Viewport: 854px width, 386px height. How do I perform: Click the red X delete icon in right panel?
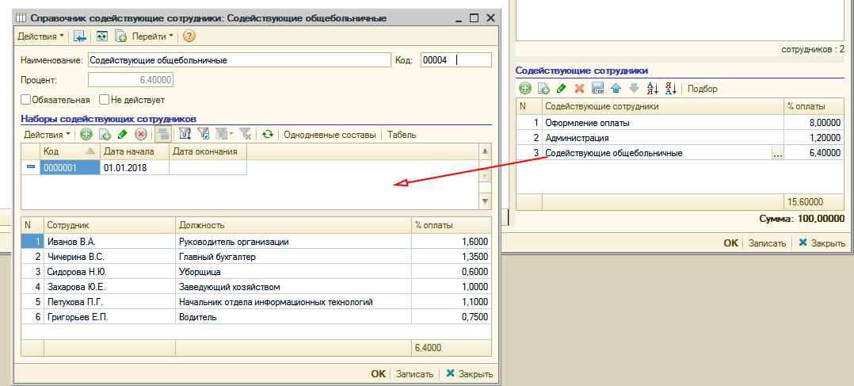coord(579,89)
